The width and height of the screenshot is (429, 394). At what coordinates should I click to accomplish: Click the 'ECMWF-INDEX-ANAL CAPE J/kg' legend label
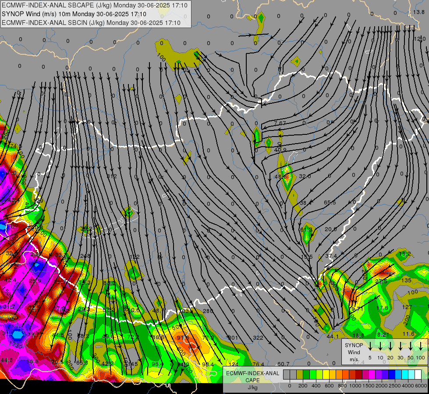click(252, 380)
